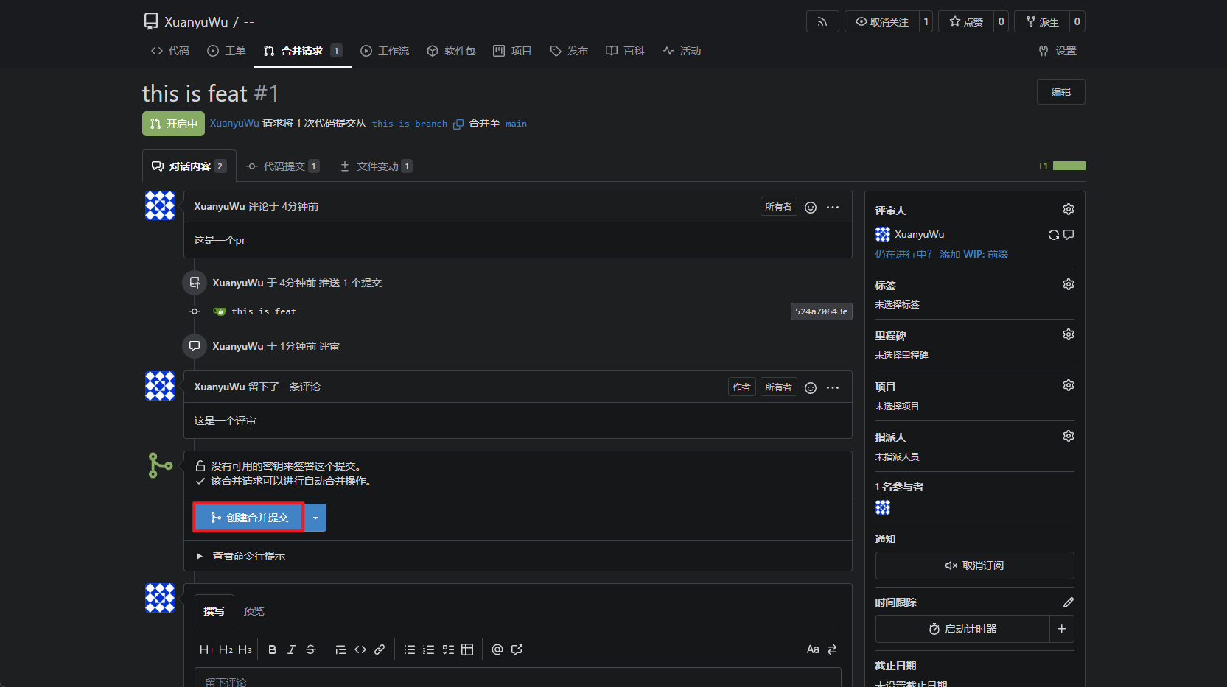Toggle monospace font Aa
This screenshot has height=687, width=1227.
click(x=813, y=649)
